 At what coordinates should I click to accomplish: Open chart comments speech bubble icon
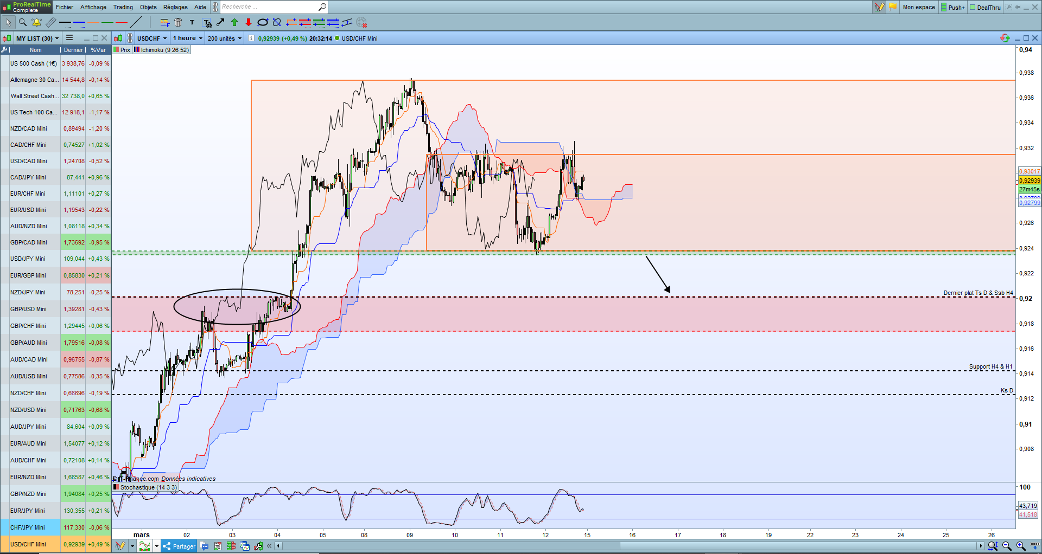(205, 546)
